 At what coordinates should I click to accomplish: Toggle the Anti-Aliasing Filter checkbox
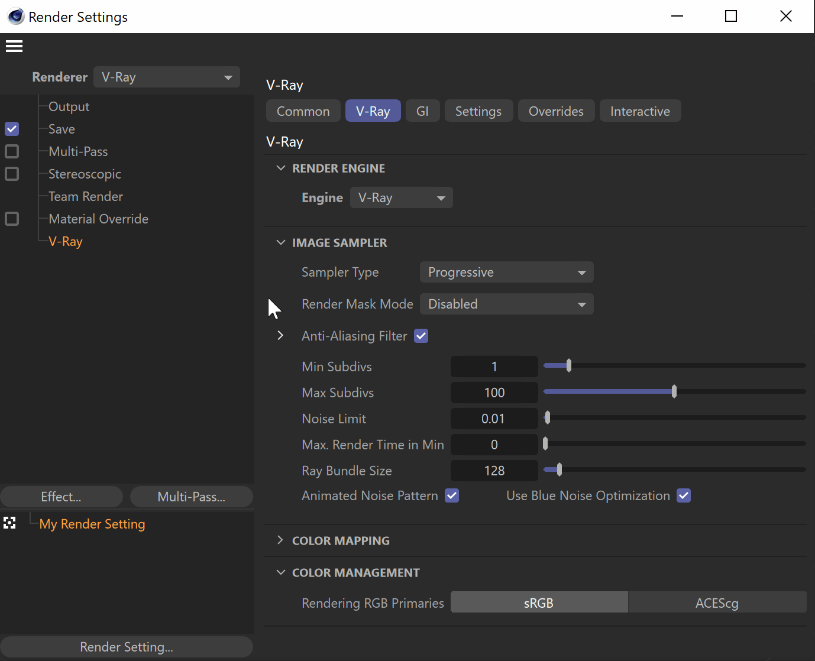click(421, 336)
